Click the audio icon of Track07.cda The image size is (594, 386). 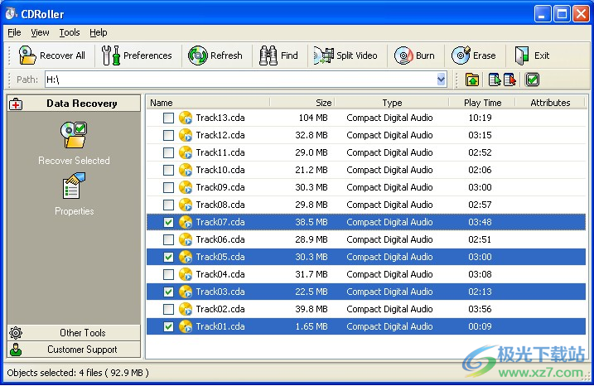pos(186,222)
